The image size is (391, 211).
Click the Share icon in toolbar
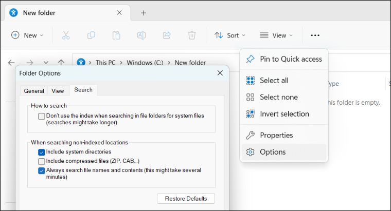(167, 35)
